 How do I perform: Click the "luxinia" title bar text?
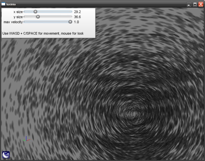click(x=11, y=4)
